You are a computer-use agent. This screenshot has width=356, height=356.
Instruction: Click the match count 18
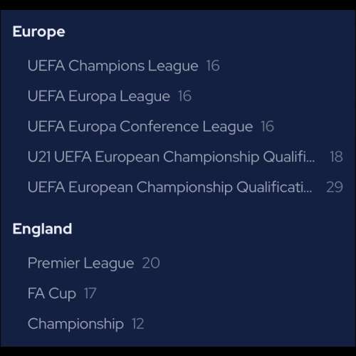click(x=337, y=157)
